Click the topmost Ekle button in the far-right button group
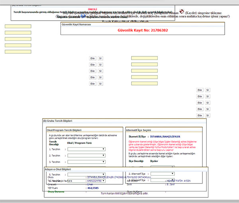The image size is (239, 203). click(x=200, y=90)
